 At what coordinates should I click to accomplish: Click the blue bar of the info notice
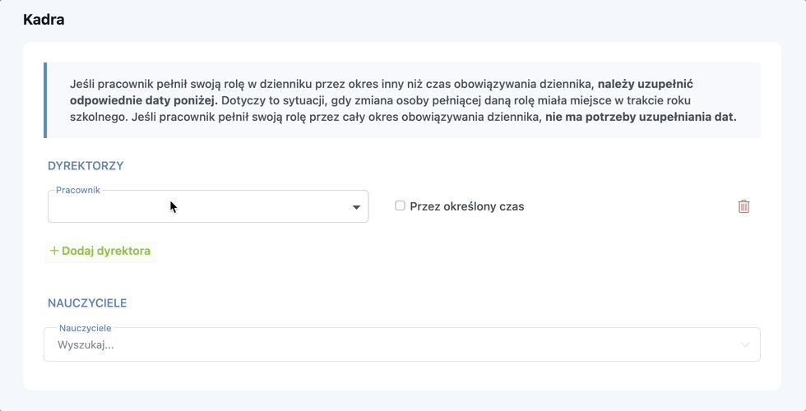[x=45, y=100]
